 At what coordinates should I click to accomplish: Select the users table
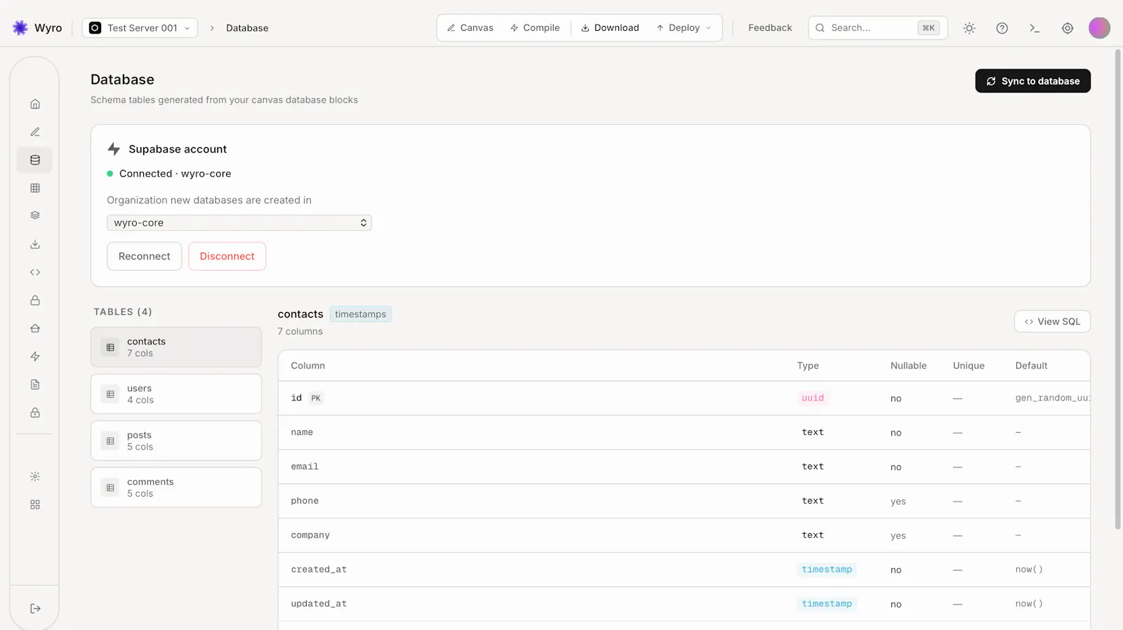pyautogui.click(x=176, y=394)
